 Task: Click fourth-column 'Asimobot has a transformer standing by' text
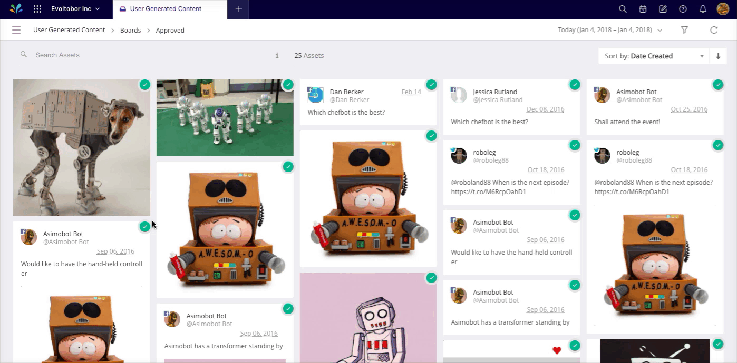(x=510, y=322)
